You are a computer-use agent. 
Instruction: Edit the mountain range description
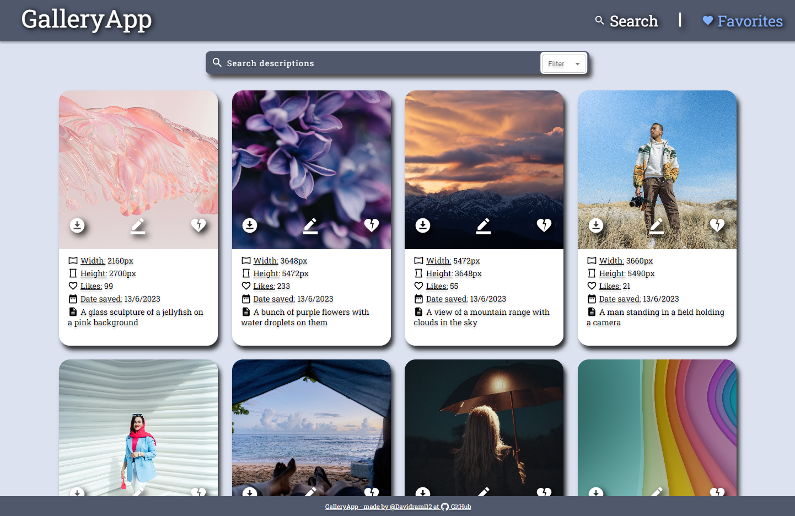(484, 225)
